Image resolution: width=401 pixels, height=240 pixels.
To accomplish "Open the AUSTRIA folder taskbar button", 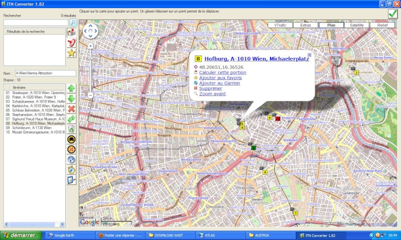I will 270,235.
